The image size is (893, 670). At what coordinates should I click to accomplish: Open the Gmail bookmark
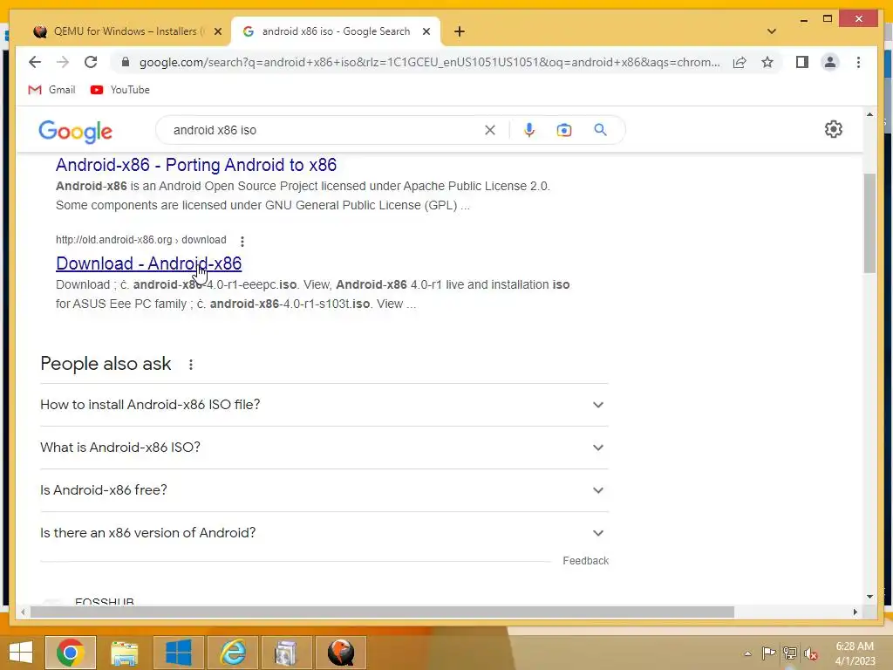point(51,90)
